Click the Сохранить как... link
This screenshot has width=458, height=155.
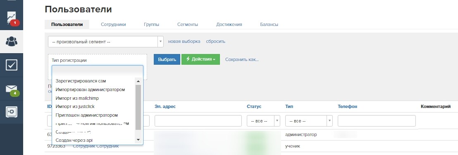click(242, 59)
